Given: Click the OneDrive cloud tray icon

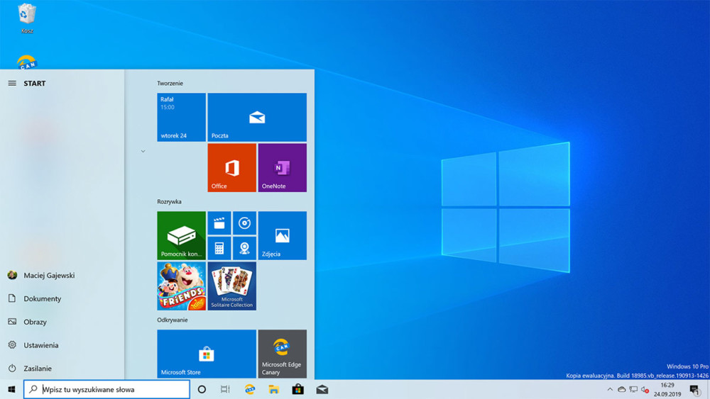Looking at the screenshot, I should coord(622,390).
